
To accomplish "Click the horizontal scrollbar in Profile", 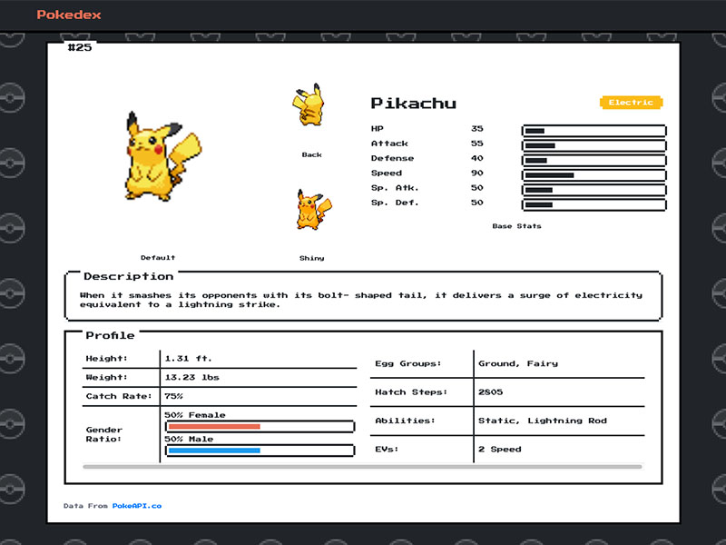I will click(x=362, y=467).
